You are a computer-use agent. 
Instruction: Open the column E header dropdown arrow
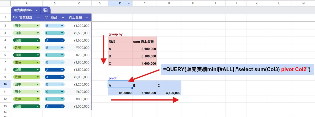(129, 3)
